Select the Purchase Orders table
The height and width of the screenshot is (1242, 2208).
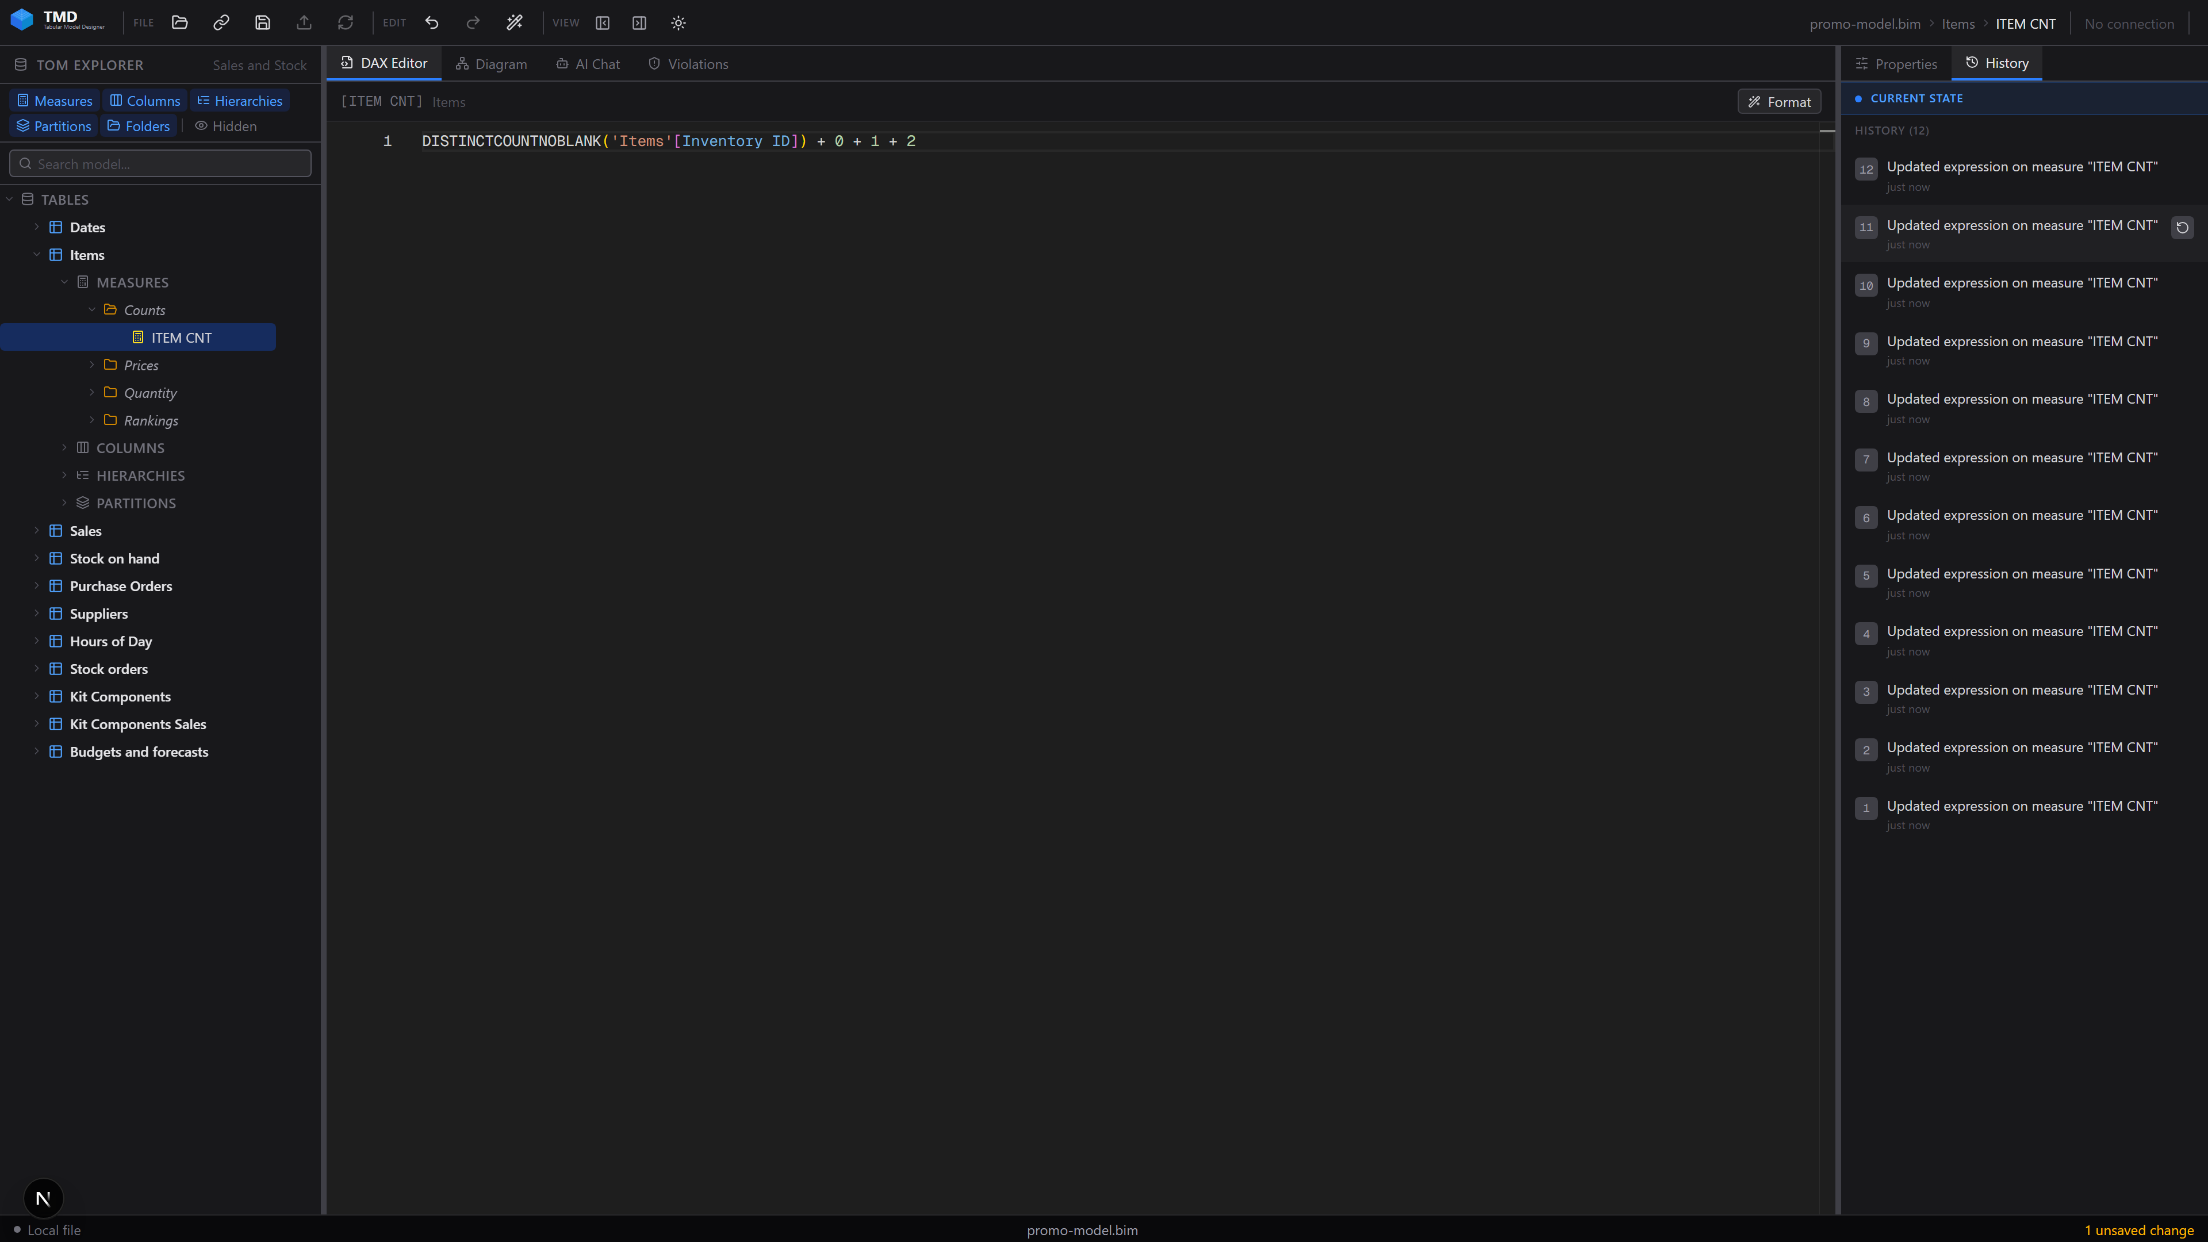point(121,586)
